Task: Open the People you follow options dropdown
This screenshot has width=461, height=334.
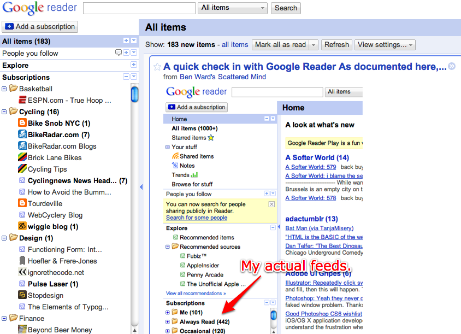Action: (134, 52)
